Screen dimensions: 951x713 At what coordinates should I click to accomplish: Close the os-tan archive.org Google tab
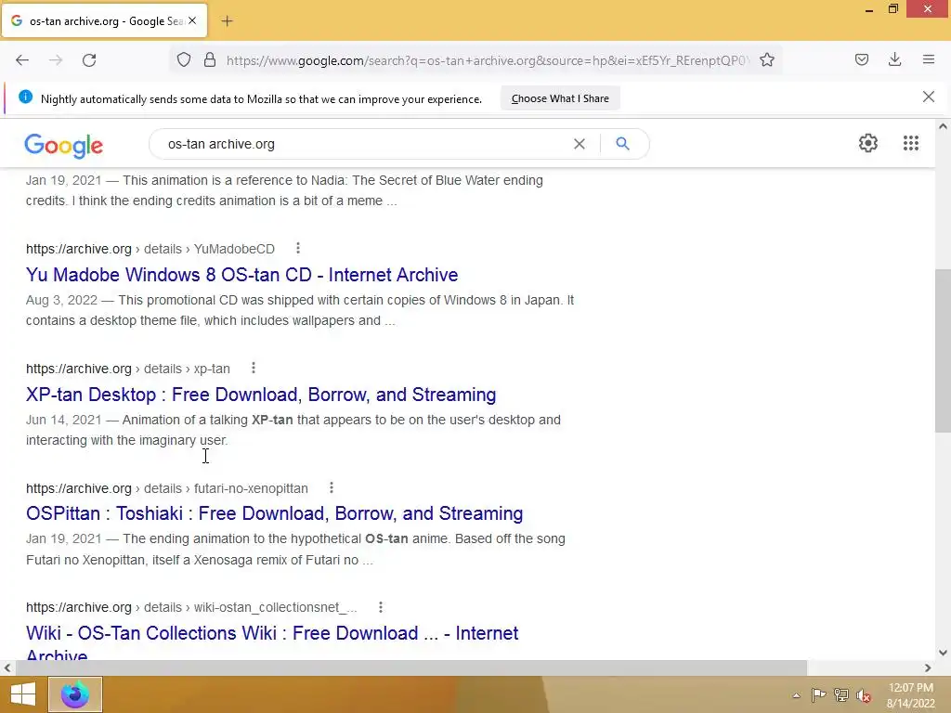pyautogui.click(x=192, y=20)
